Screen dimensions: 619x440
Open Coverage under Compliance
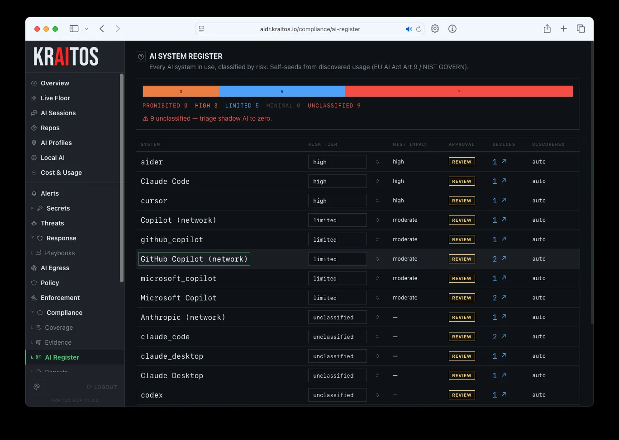click(x=59, y=328)
